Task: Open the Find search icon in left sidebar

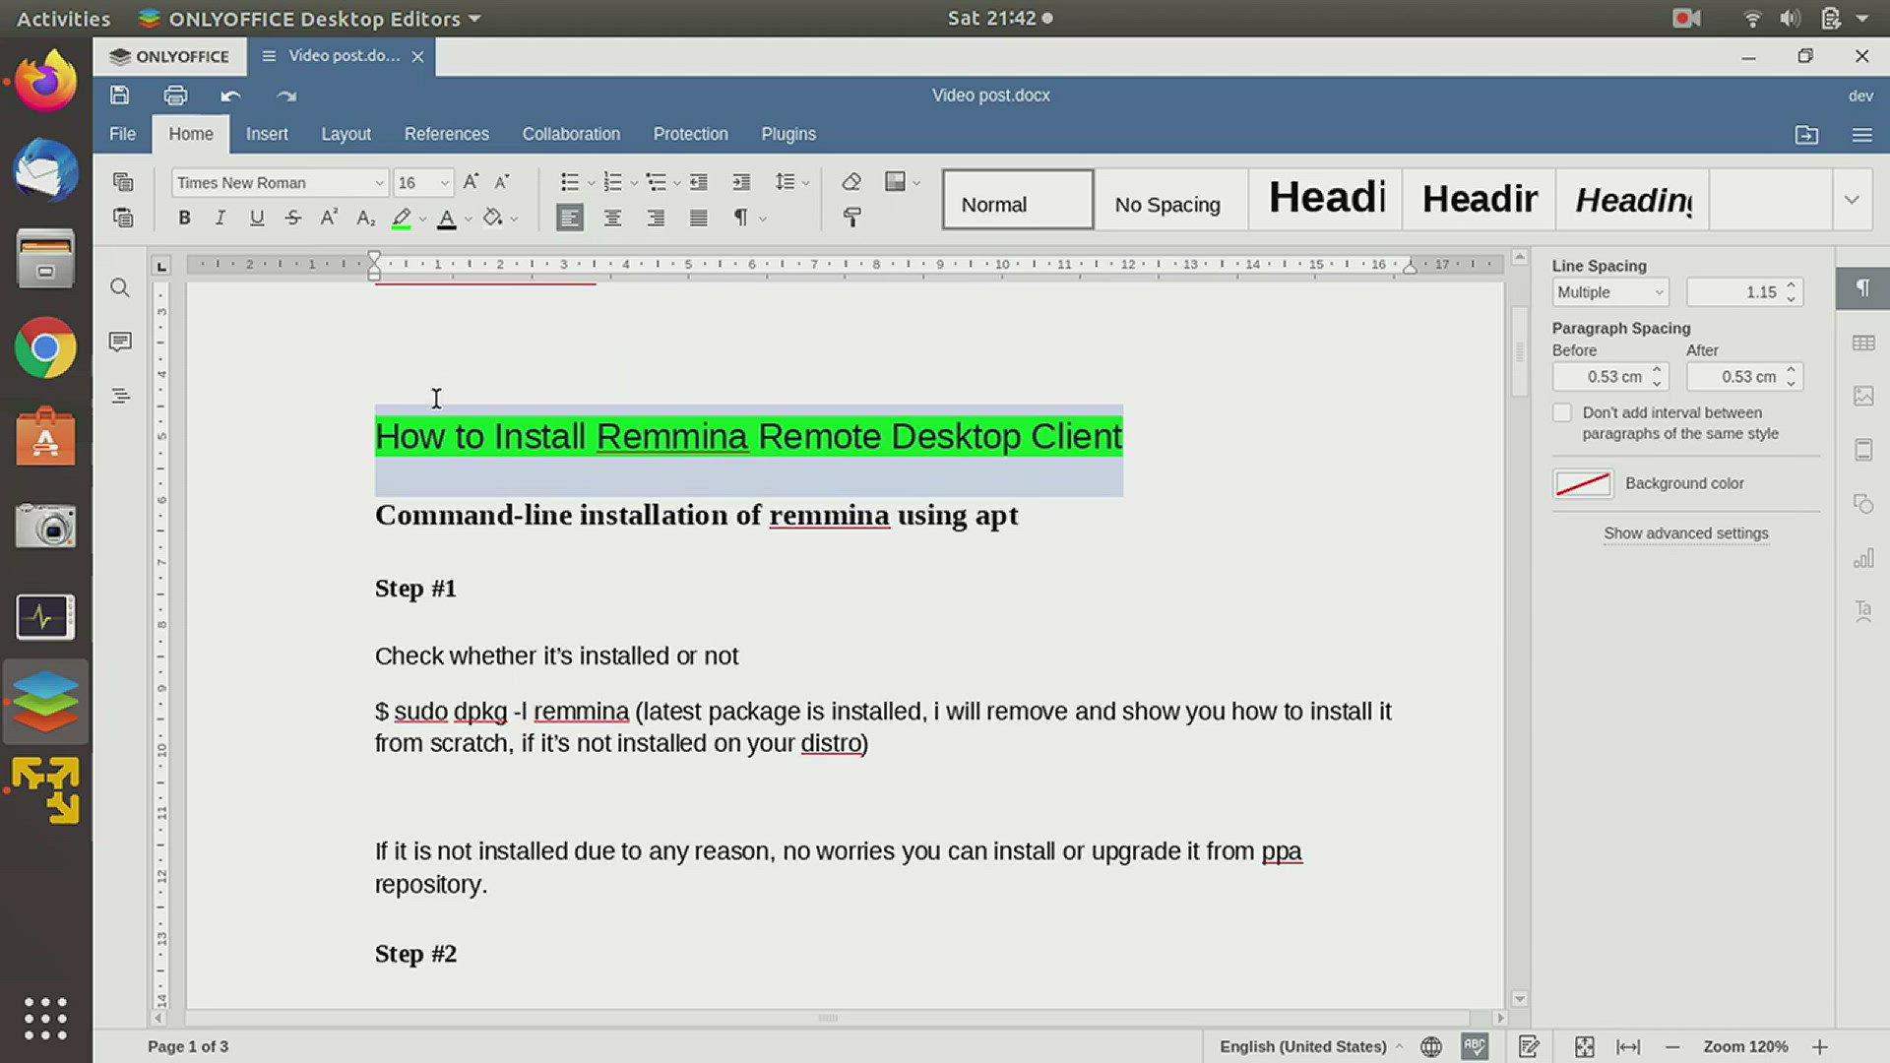Action: pyautogui.click(x=120, y=288)
